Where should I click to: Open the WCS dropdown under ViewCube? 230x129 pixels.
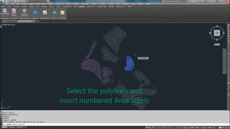[x=217, y=44]
